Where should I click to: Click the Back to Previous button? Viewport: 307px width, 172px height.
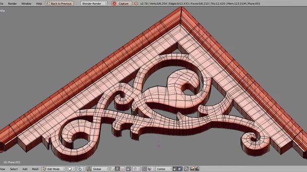[x=59, y=3]
